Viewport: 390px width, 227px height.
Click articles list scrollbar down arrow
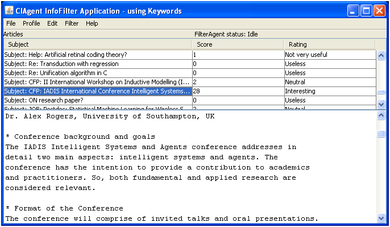click(381, 104)
